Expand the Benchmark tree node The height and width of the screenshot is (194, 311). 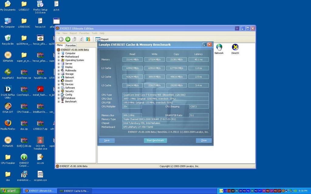[x=59, y=102]
